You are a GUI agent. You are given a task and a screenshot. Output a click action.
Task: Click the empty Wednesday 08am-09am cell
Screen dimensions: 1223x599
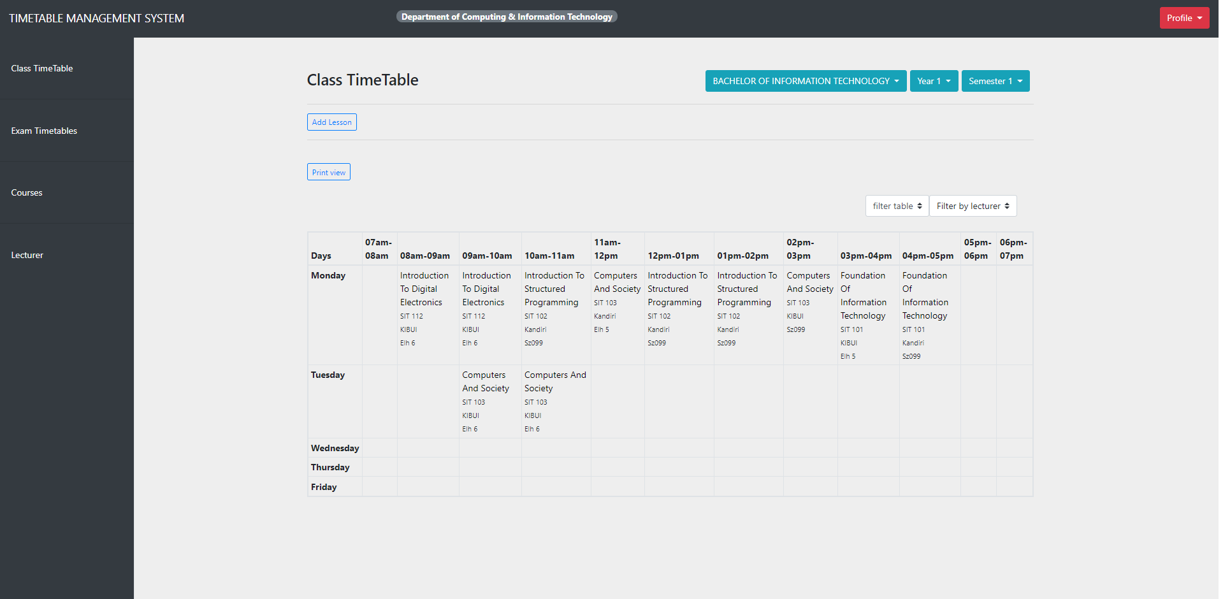click(428, 448)
